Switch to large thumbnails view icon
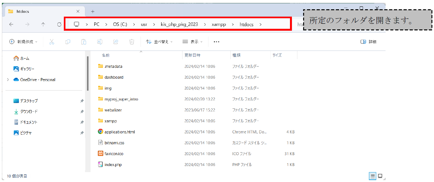 380,176
